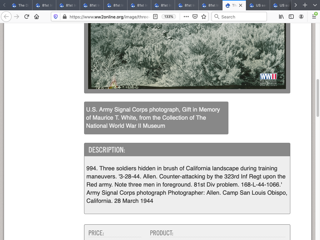
Task: Switch to the 'US se' tab
Action: (258, 5)
